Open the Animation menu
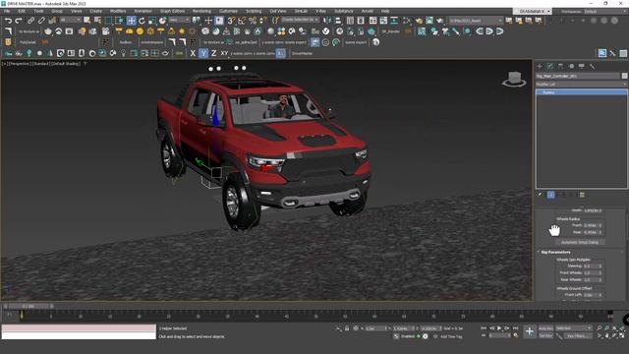 click(143, 11)
